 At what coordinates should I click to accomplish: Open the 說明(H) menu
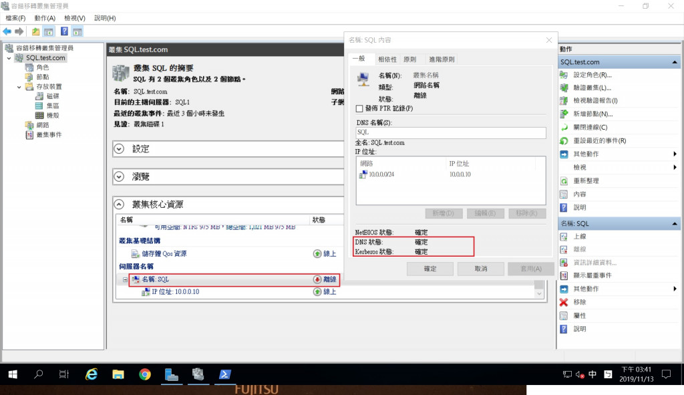coord(105,18)
